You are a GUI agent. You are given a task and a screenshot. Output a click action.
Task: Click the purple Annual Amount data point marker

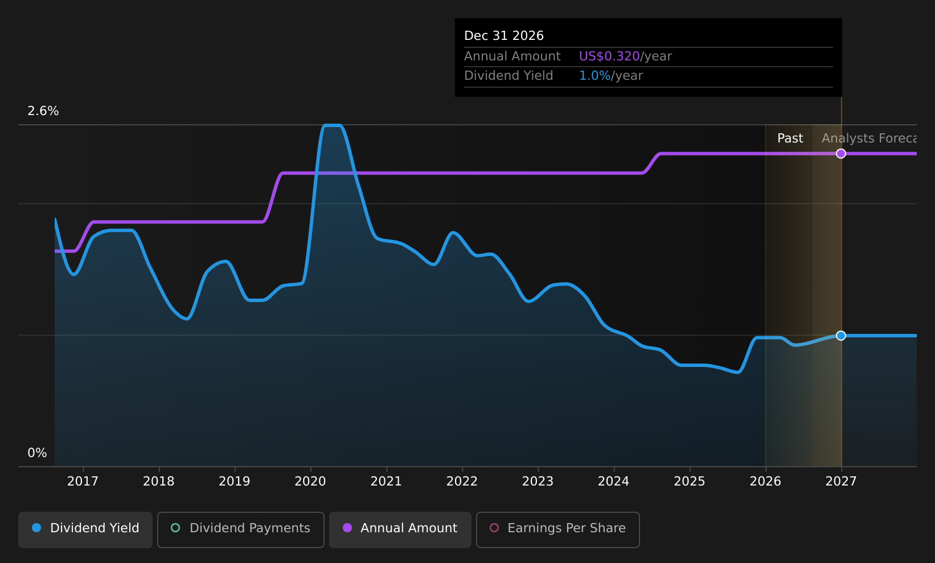point(841,153)
